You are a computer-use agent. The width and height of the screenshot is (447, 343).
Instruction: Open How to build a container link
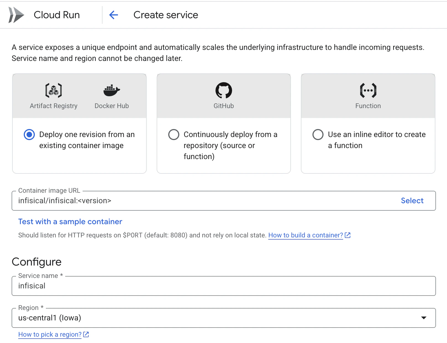(x=306, y=235)
